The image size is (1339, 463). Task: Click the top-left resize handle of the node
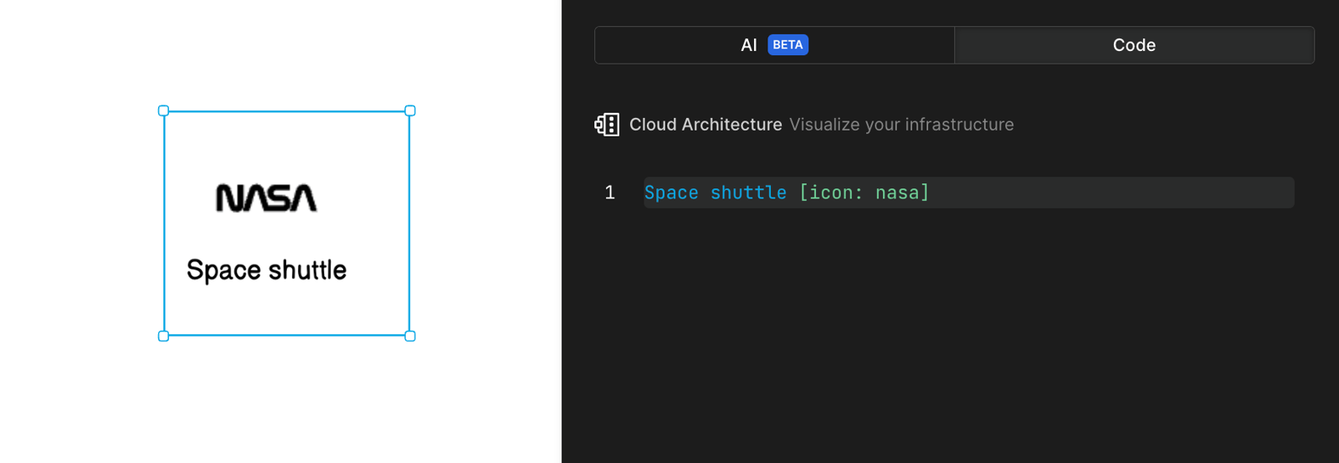point(164,111)
